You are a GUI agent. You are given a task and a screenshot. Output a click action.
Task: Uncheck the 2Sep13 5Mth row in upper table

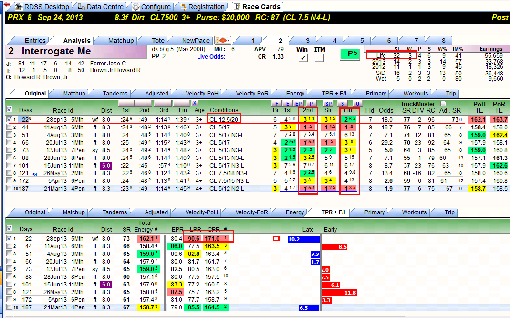pyautogui.click(x=9, y=119)
